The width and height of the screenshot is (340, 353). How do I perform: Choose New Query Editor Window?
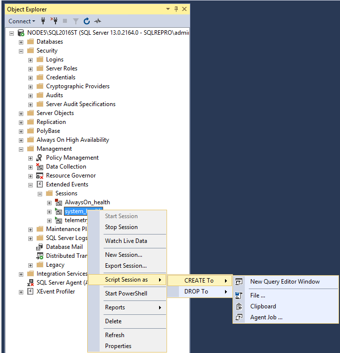[x=284, y=282]
